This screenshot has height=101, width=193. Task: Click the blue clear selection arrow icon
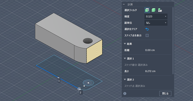tap(147, 29)
